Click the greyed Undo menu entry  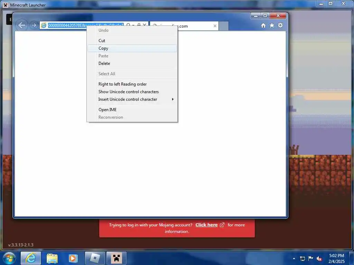(132, 30)
